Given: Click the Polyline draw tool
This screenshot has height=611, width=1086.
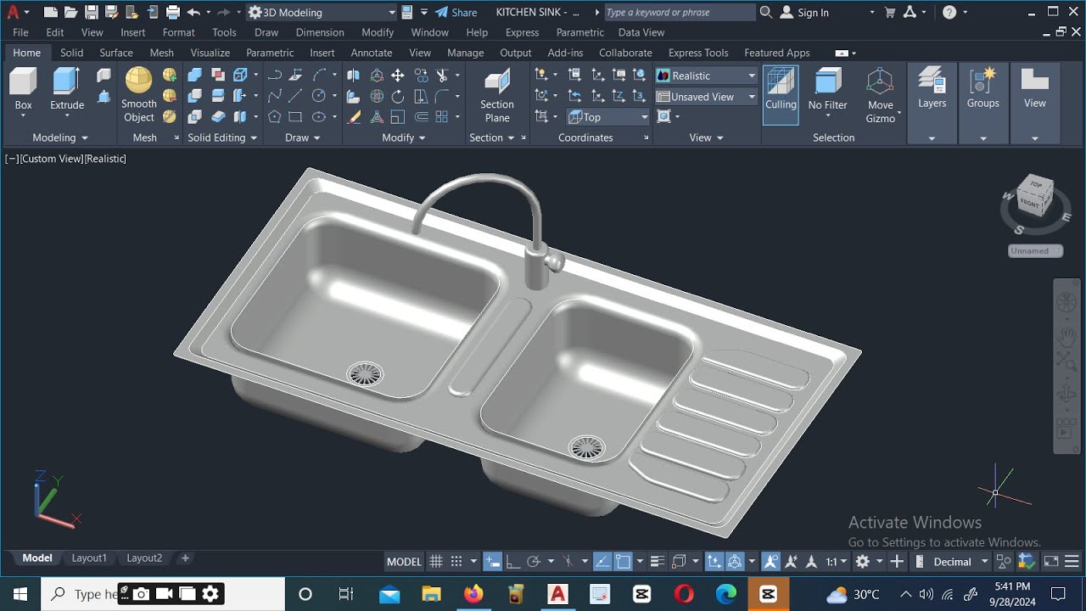Looking at the screenshot, I should pos(274,76).
